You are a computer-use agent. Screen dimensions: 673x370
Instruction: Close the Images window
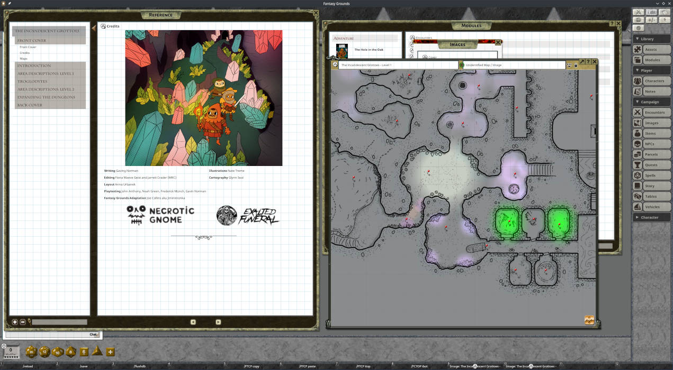click(x=497, y=42)
